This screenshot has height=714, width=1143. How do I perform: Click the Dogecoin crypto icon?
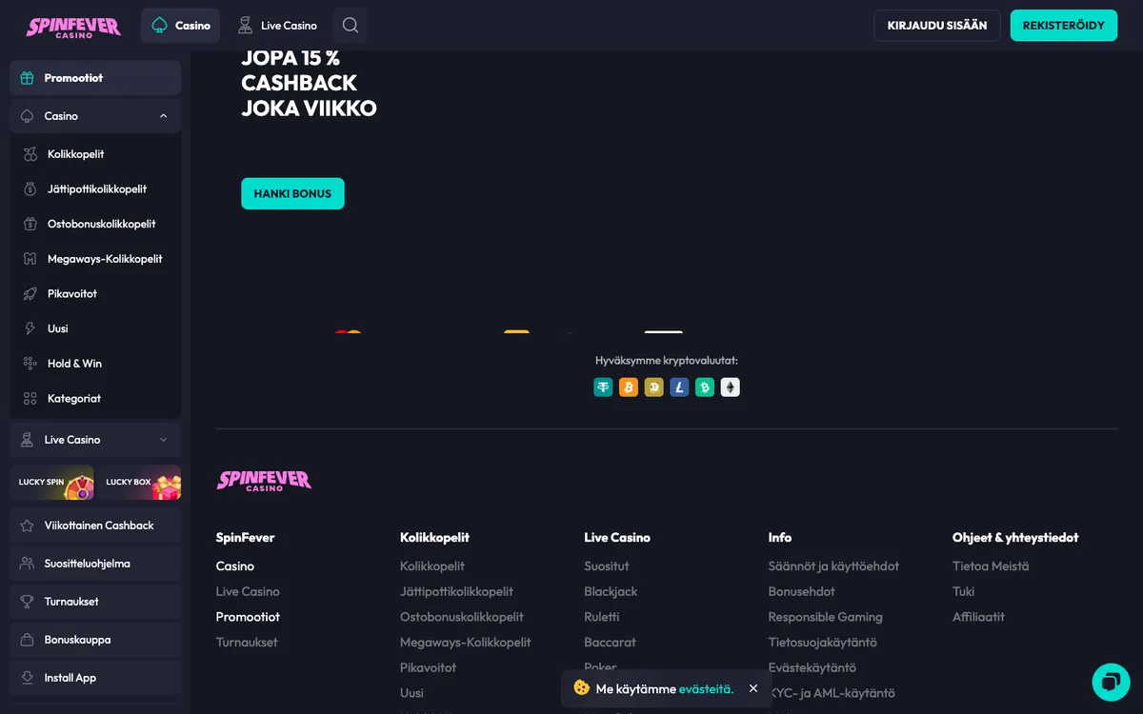tap(653, 387)
